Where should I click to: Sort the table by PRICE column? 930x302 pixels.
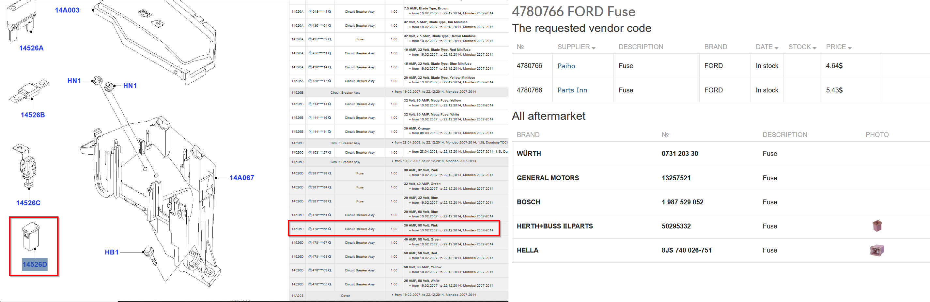838,47
